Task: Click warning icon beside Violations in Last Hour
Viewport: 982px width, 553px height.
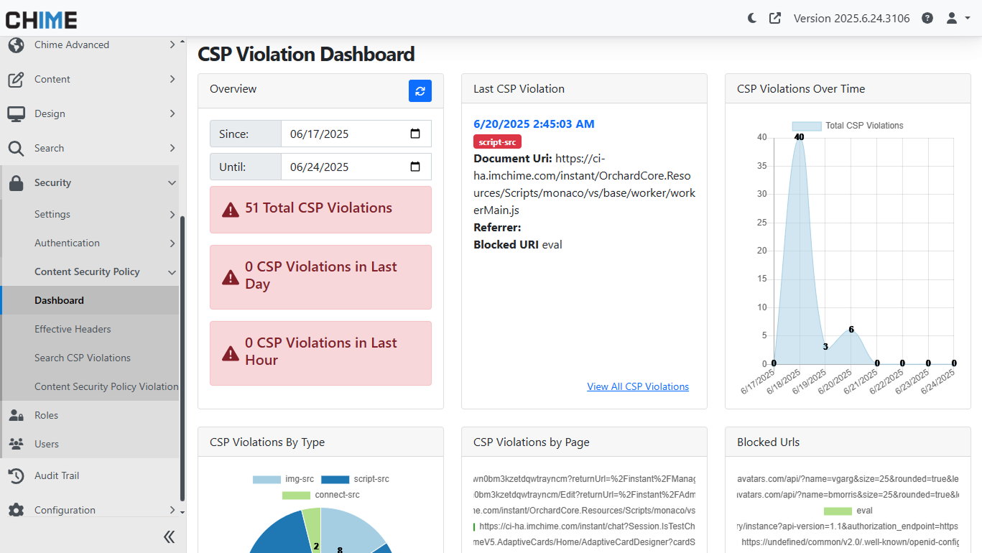Action: pyautogui.click(x=231, y=353)
